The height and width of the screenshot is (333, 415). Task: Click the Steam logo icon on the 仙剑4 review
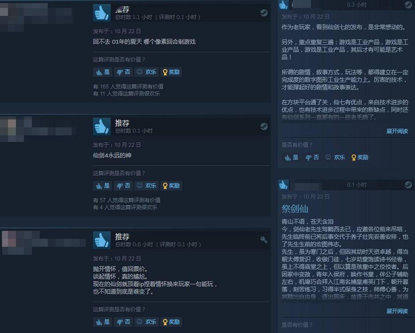pyautogui.click(x=264, y=126)
